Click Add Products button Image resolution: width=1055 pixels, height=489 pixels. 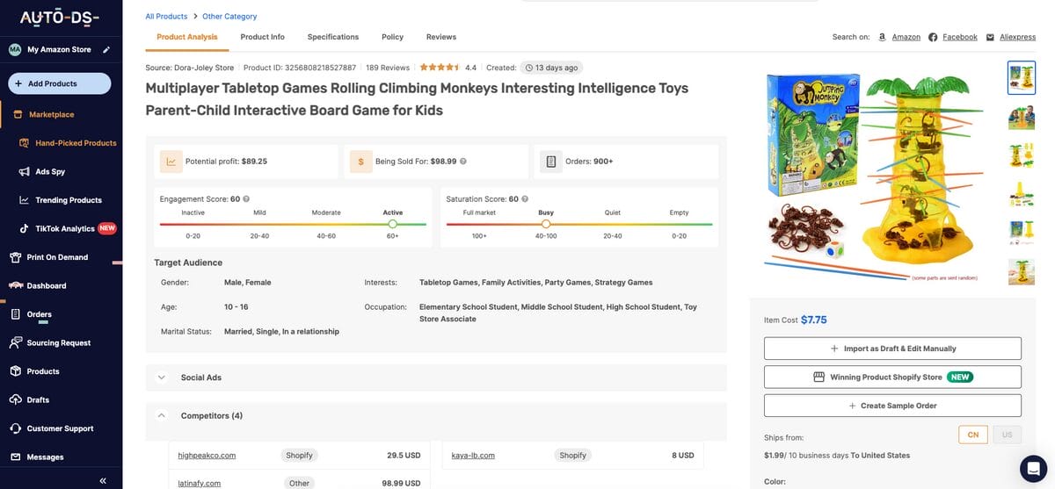pyautogui.click(x=60, y=83)
